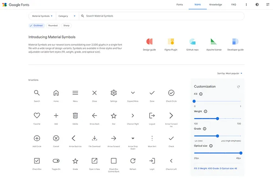The image size is (273, 178).
Task: Select the Outlined style chip
Action: coord(36,25)
